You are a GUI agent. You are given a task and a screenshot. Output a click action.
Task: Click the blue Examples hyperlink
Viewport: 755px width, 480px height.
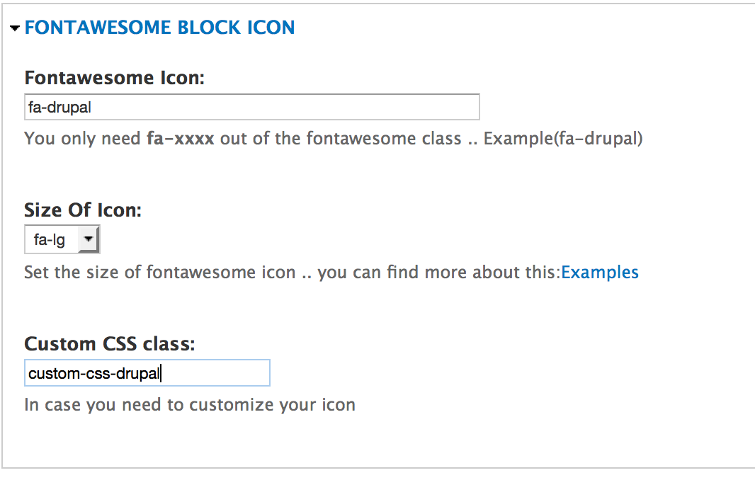(600, 272)
